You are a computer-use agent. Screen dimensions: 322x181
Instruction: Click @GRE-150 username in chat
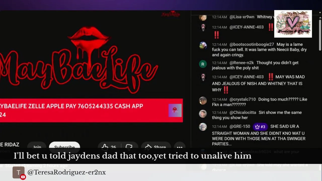click(240, 126)
